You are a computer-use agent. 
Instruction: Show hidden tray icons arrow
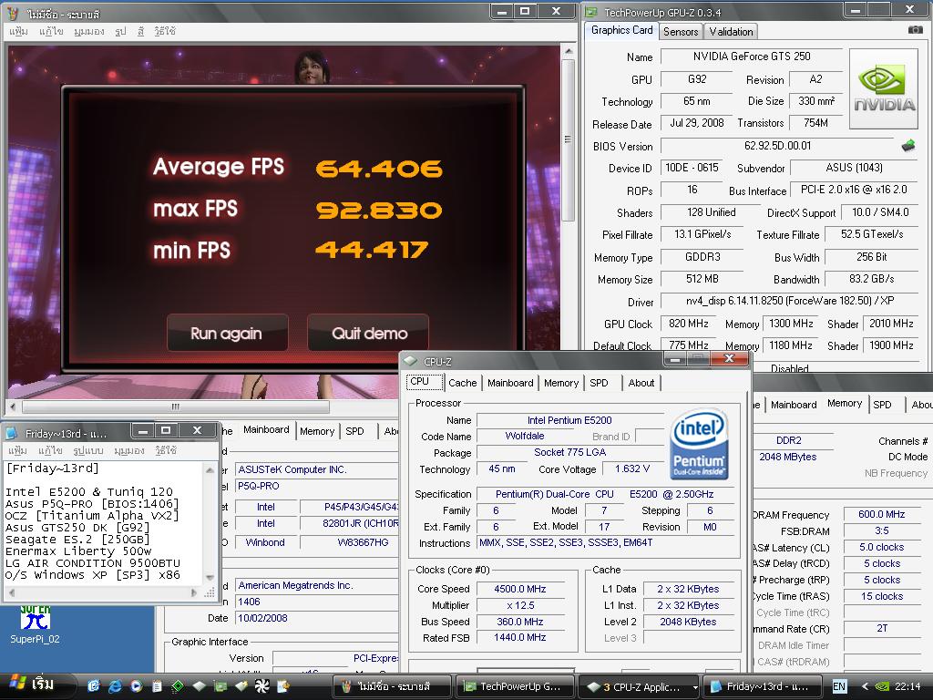(x=866, y=686)
